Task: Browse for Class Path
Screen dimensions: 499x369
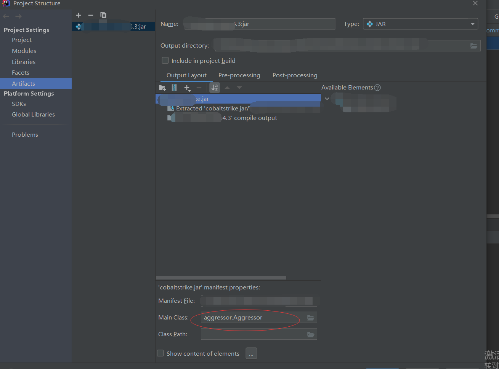Action: pos(311,334)
